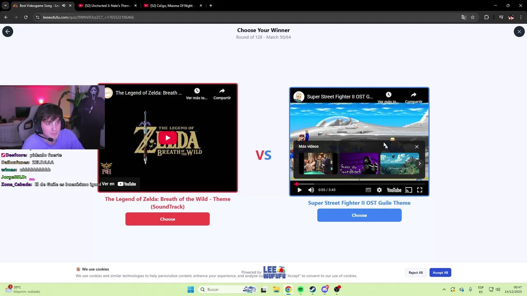
Task: Play the Zelda Breath of the Wild video
Action: pos(168,138)
